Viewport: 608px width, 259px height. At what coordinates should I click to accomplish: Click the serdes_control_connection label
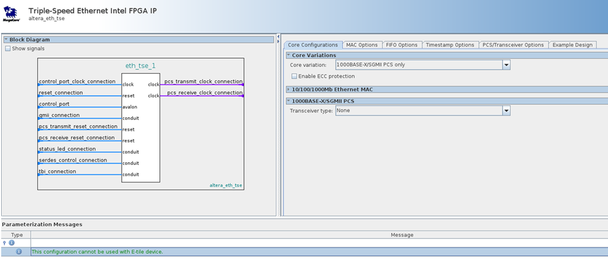pyautogui.click(x=73, y=160)
